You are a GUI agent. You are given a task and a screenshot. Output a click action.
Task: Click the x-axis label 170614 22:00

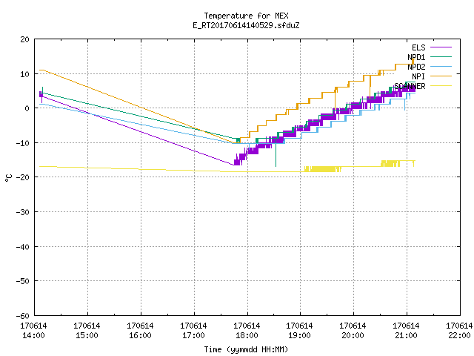point(459,331)
